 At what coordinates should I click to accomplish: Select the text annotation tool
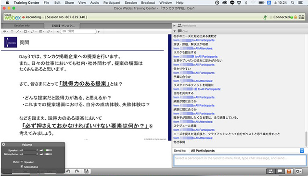[12, 31]
